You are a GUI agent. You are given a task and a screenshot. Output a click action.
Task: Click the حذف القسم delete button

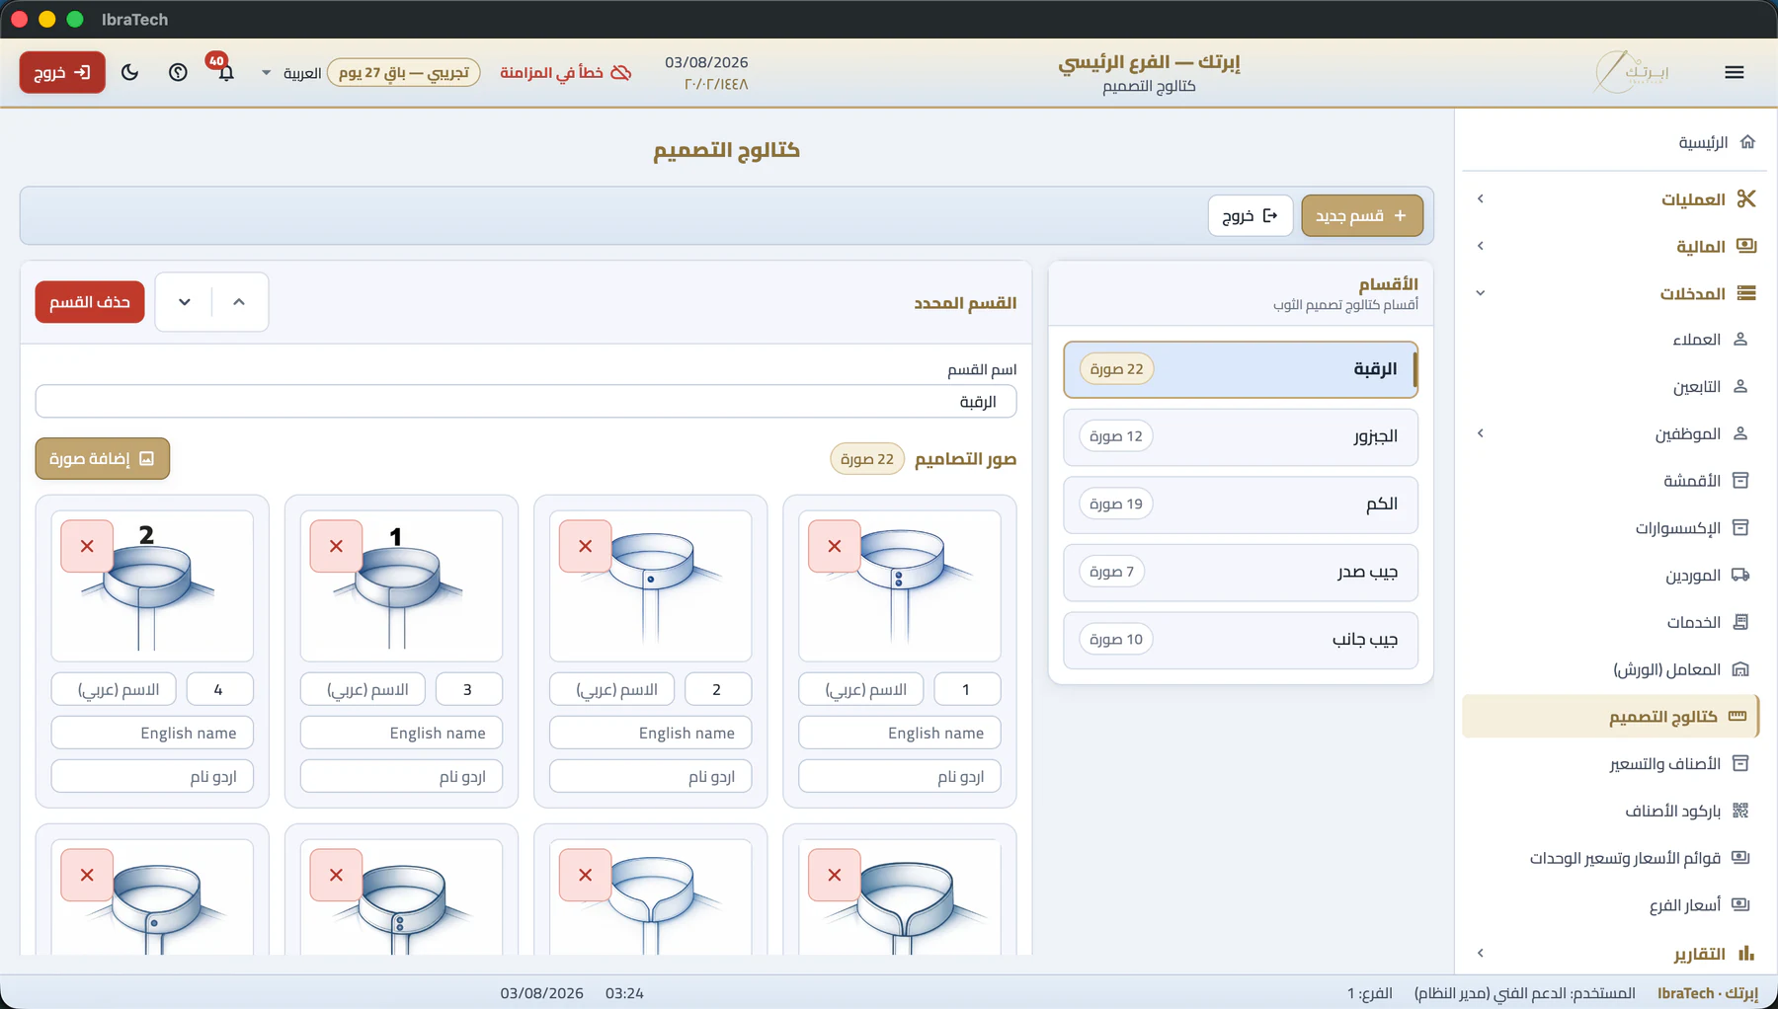tap(90, 302)
